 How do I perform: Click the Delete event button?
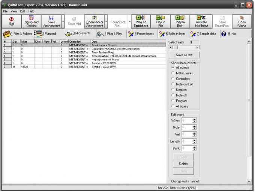[183, 164]
